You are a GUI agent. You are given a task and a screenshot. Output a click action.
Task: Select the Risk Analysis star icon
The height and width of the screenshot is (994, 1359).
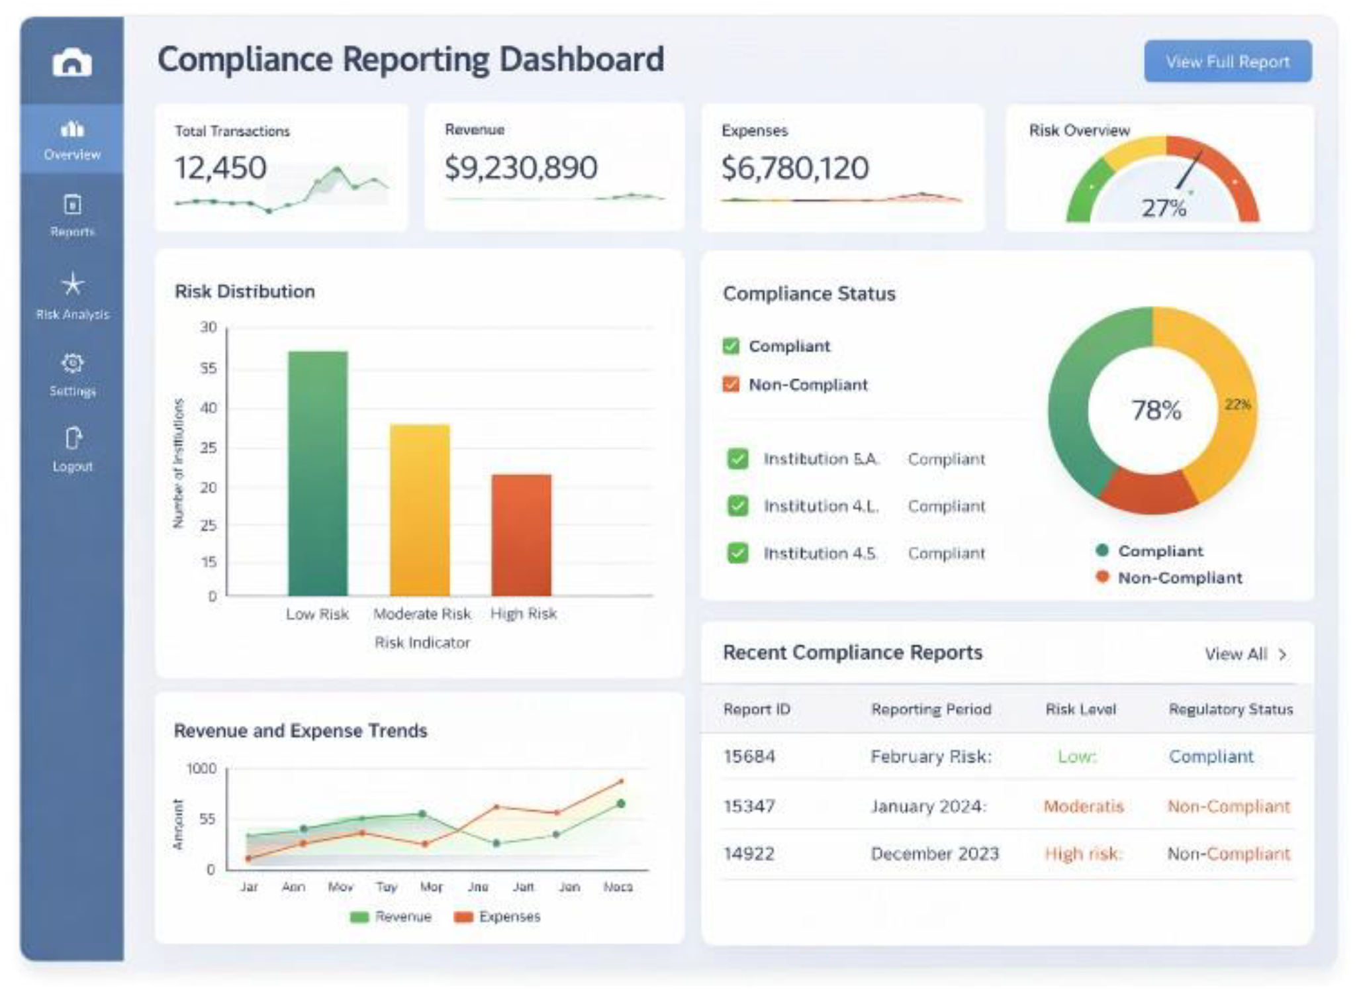pos(73,285)
